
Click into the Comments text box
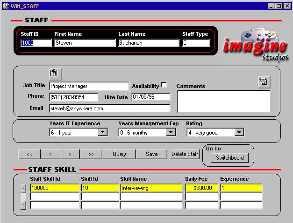[x=223, y=101]
